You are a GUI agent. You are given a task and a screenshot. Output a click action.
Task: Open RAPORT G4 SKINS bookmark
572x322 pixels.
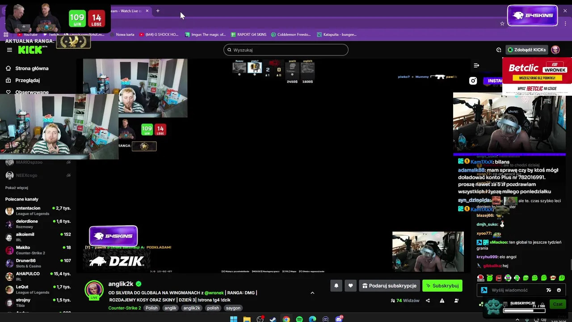point(248,34)
